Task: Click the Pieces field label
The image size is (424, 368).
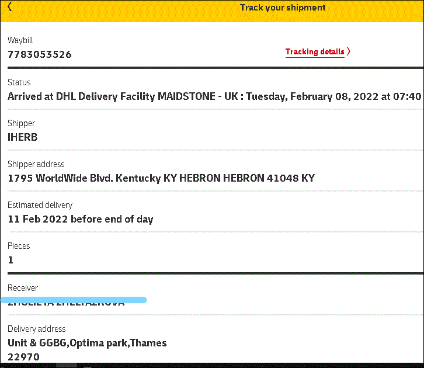Action: pos(19,246)
